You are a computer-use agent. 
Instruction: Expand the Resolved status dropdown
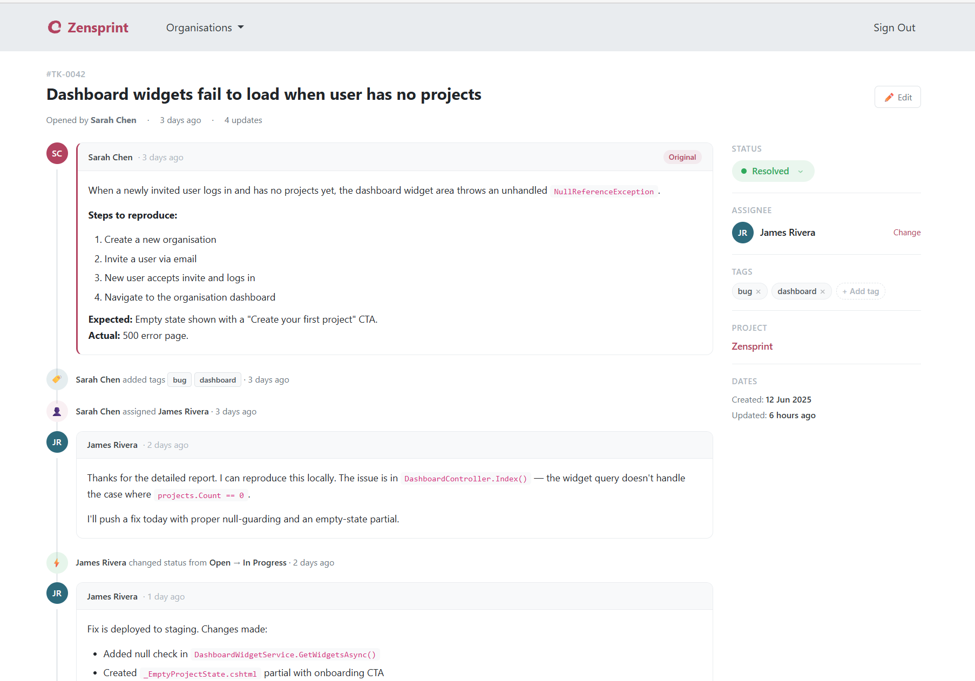(x=773, y=171)
